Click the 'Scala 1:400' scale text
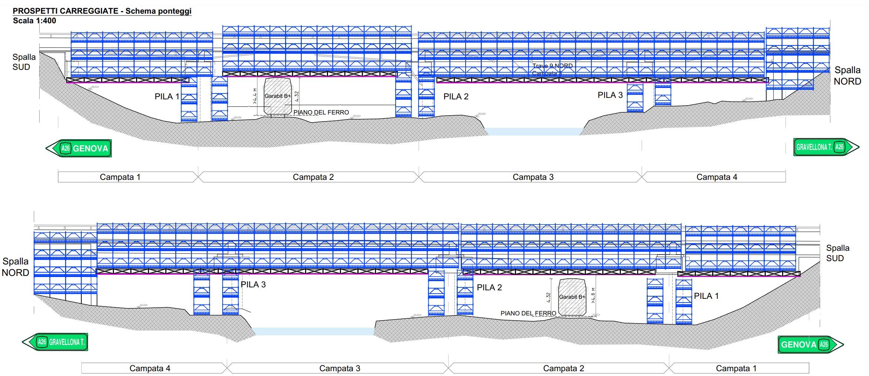Image resolution: width=869 pixels, height=376 pixels. (x=34, y=21)
